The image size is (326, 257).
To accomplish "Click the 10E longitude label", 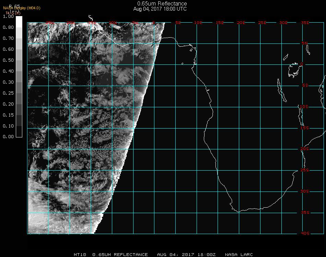I will [198, 23].
